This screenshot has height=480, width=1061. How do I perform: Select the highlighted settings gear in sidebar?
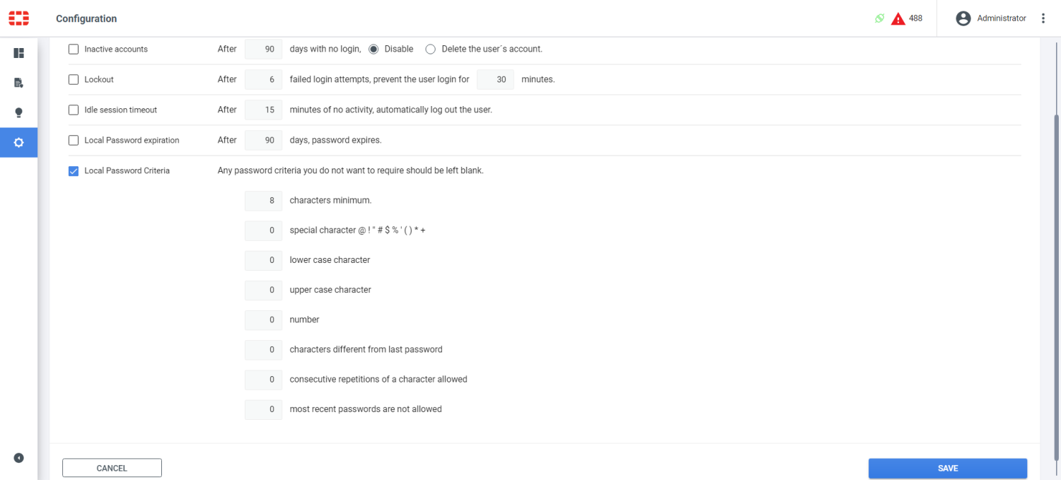[x=18, y=142]
